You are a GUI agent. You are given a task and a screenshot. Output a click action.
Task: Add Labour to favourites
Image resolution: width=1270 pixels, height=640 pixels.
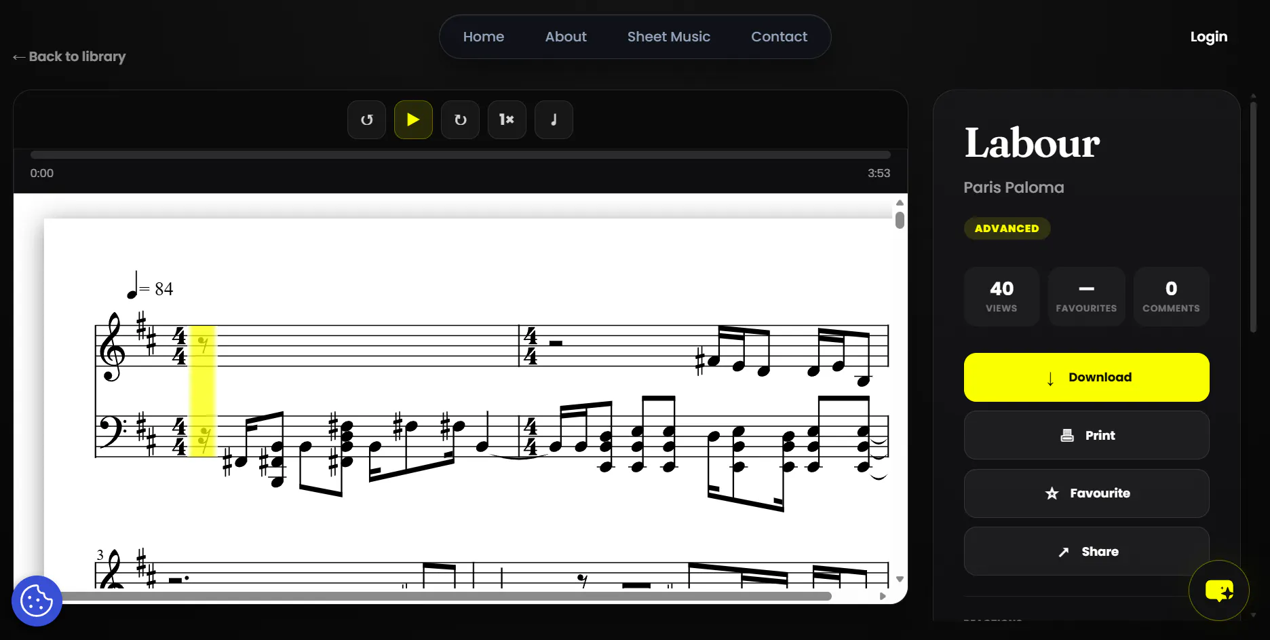pyautogui.click(x=1087, y=493)
